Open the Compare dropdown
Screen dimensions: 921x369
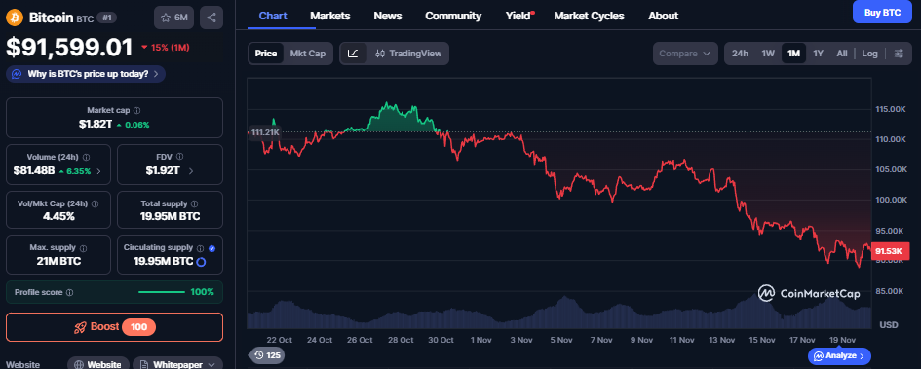point(685,54)
